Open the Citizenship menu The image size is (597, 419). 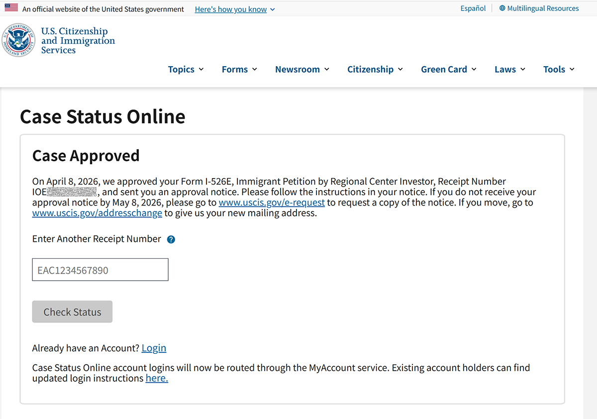[x=375, y=69]
